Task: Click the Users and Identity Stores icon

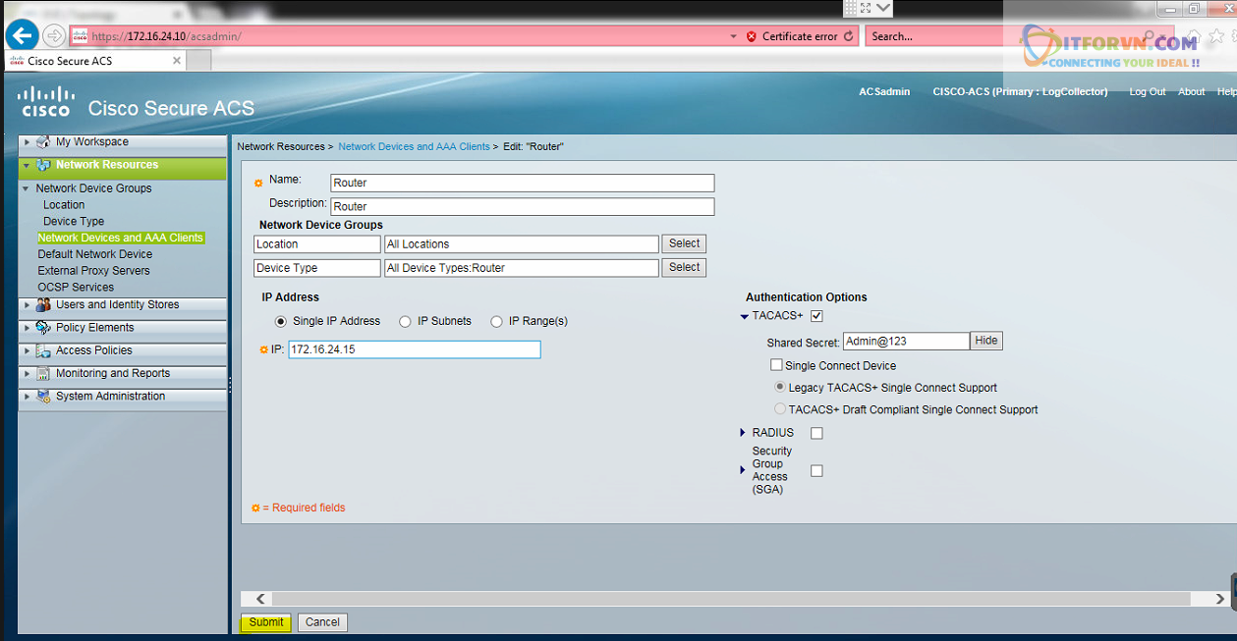Action: (43, 305)
